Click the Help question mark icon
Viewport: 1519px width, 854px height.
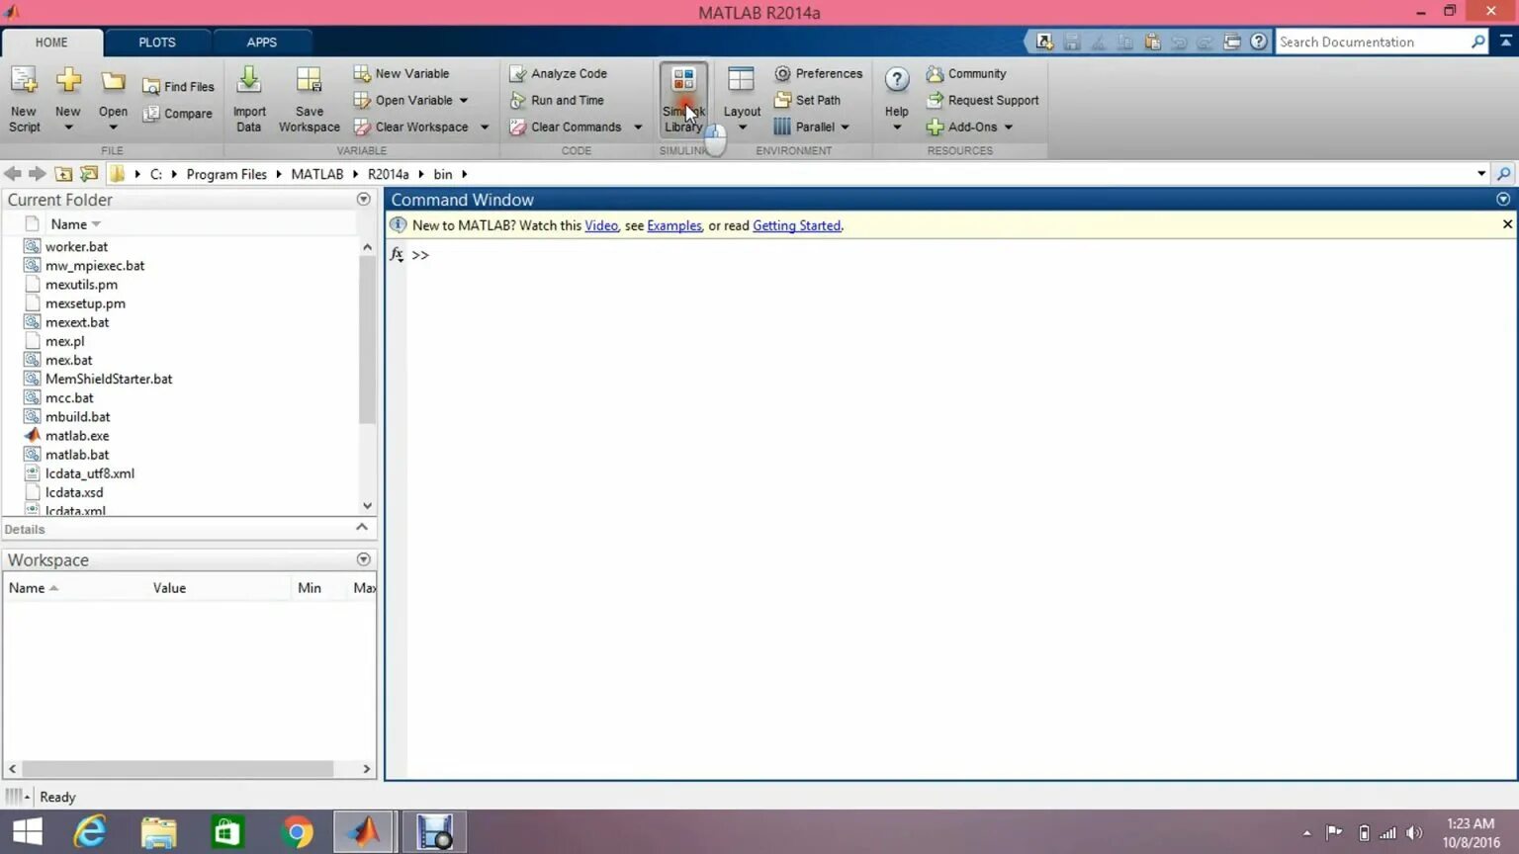[897, 80]
